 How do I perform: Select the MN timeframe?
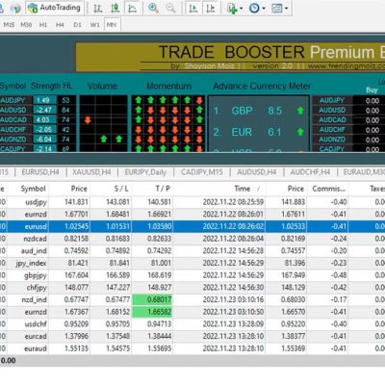[x=112, y=24]
